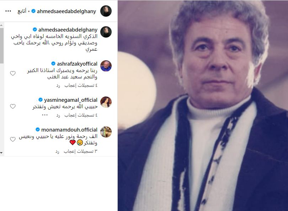
Task: Reply (رد) to ashrafzakyoffical's comment
Action: (x=58, y=85)
